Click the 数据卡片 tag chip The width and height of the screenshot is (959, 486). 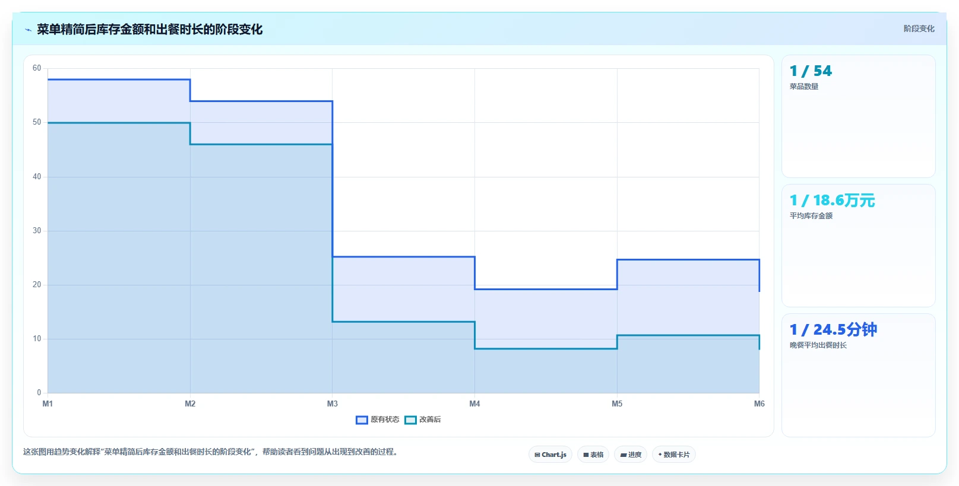point(674,455)
